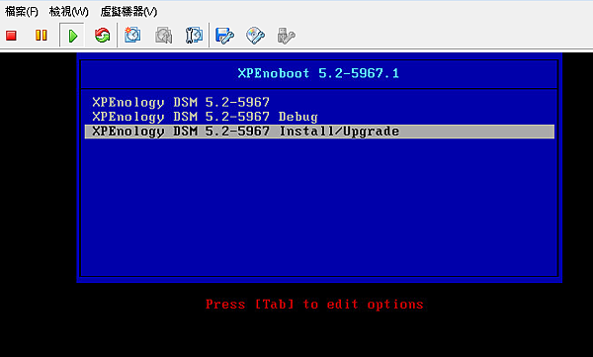Viewport: 593px width, 357px height.
Task: Click the CD/DVD drive connection icon
Action: point(255,36)
